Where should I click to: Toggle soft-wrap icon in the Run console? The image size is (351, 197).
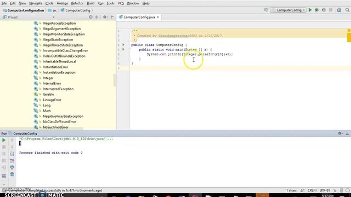point(12,154)
